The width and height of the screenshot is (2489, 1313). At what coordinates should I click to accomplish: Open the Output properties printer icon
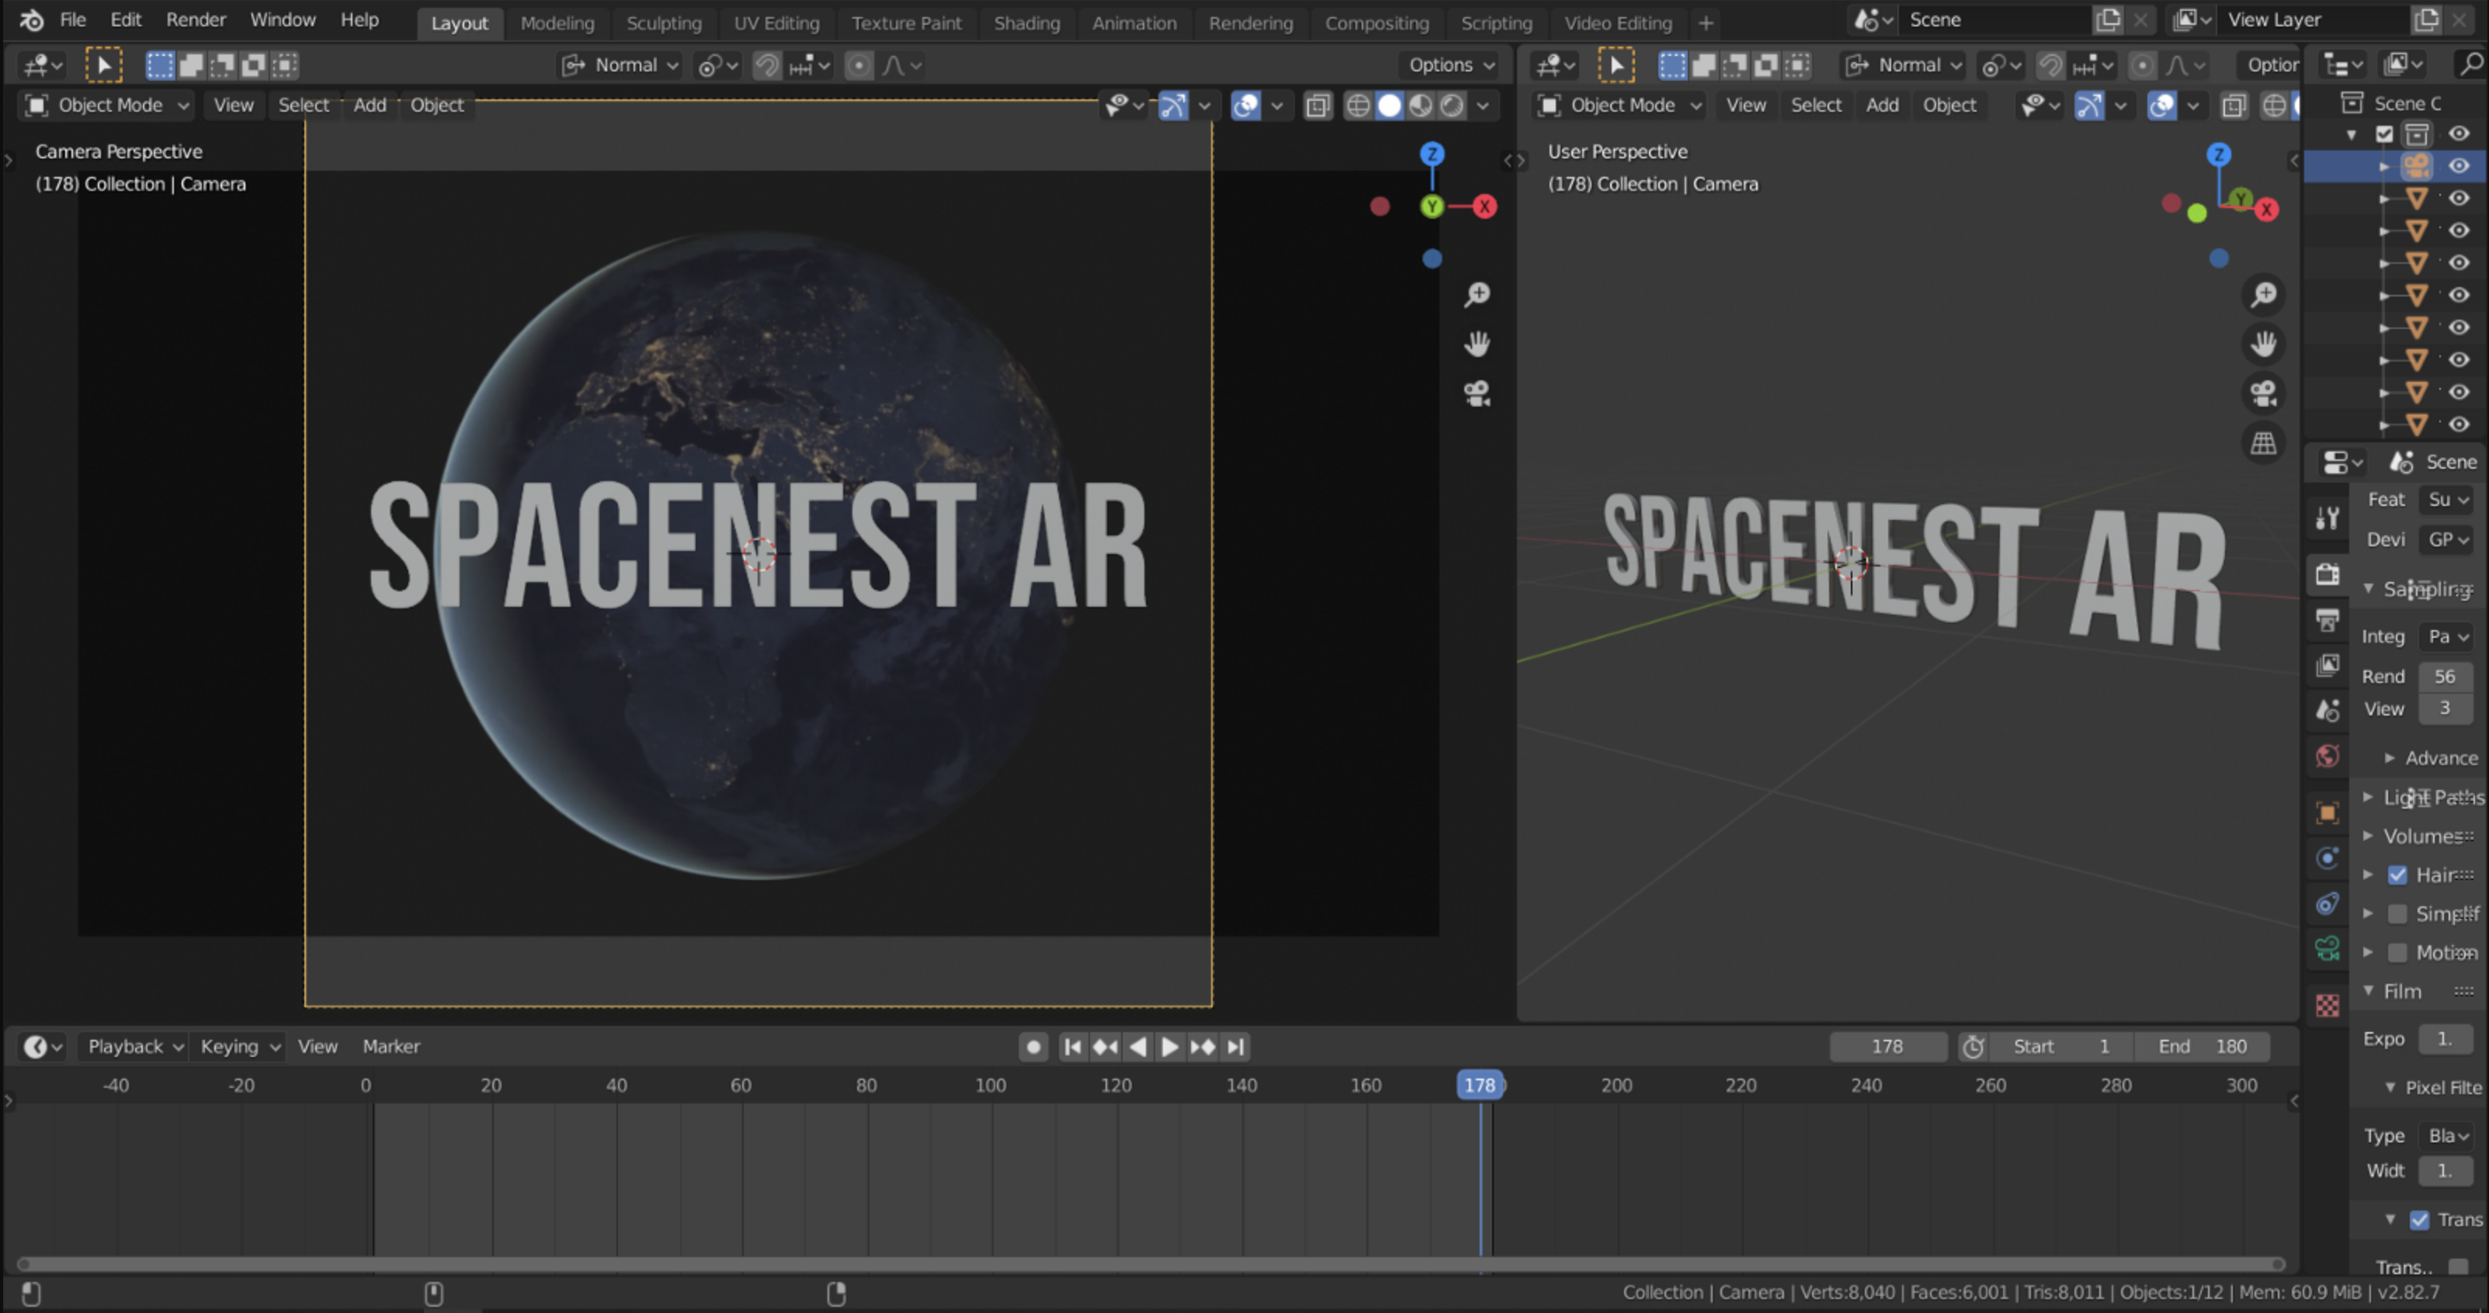coord(2328,620)
